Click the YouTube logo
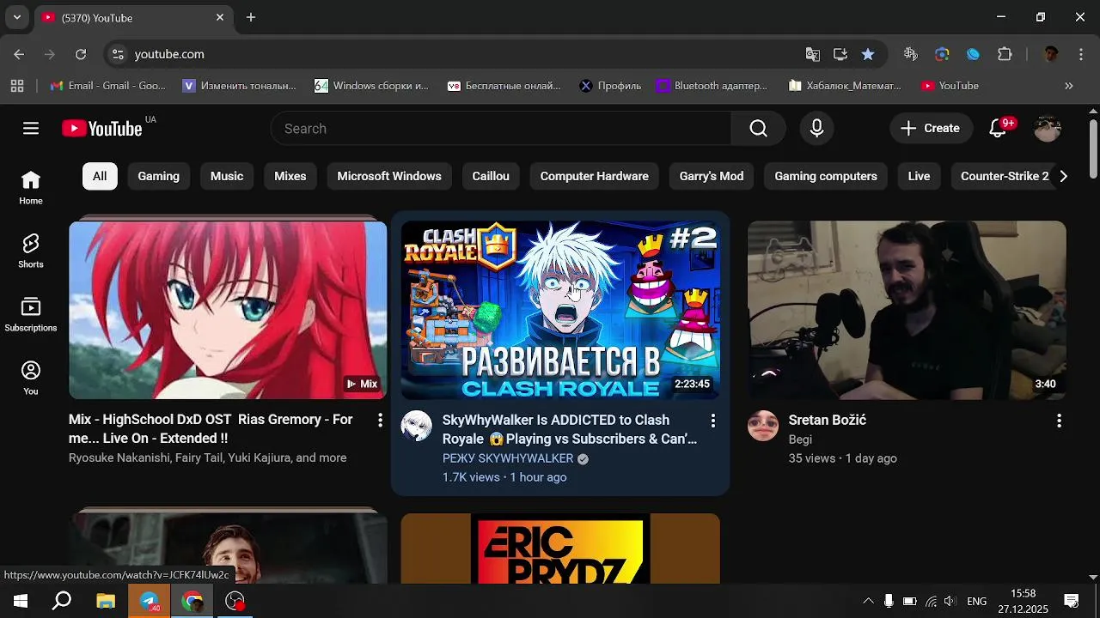Screen dimensions: 1100x618 [x=102, y=129]
